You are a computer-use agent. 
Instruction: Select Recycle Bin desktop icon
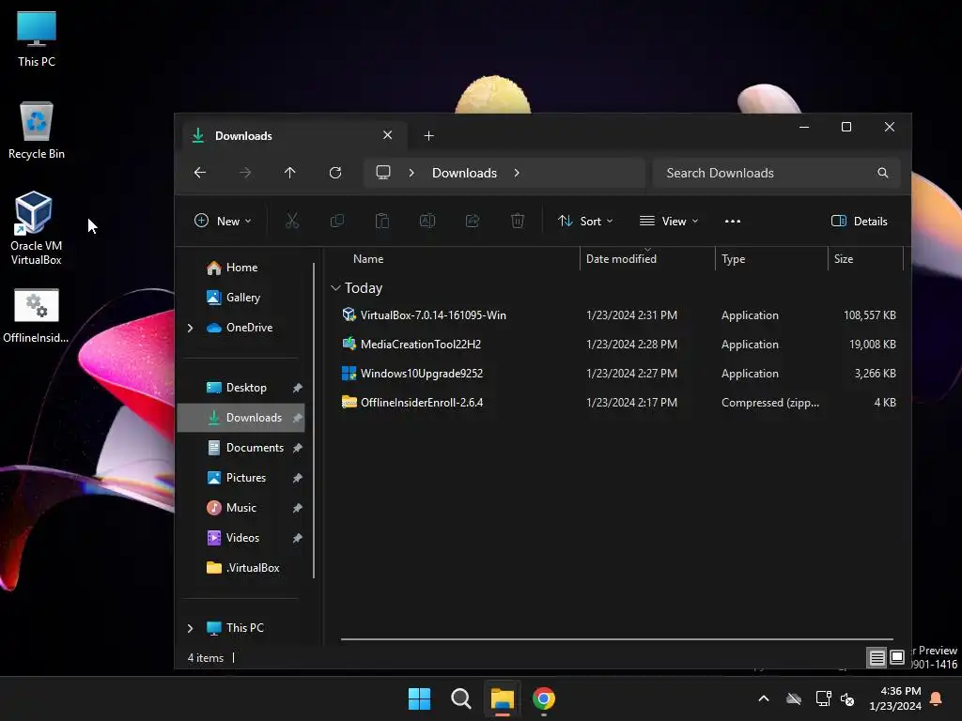click(x=36, y=130)
